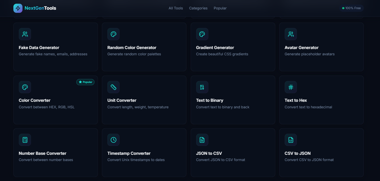Open the Color Converter card

click(56, 100)
